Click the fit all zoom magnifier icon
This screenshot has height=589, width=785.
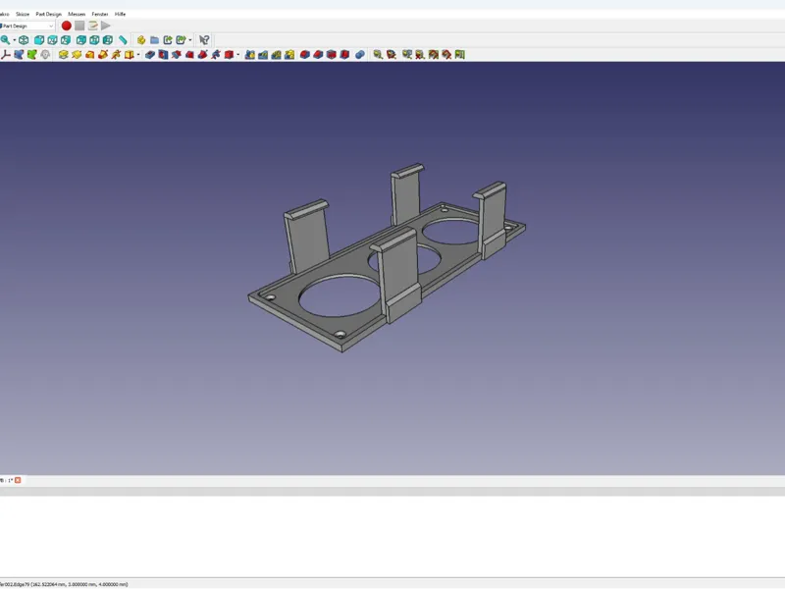(6, 40)
